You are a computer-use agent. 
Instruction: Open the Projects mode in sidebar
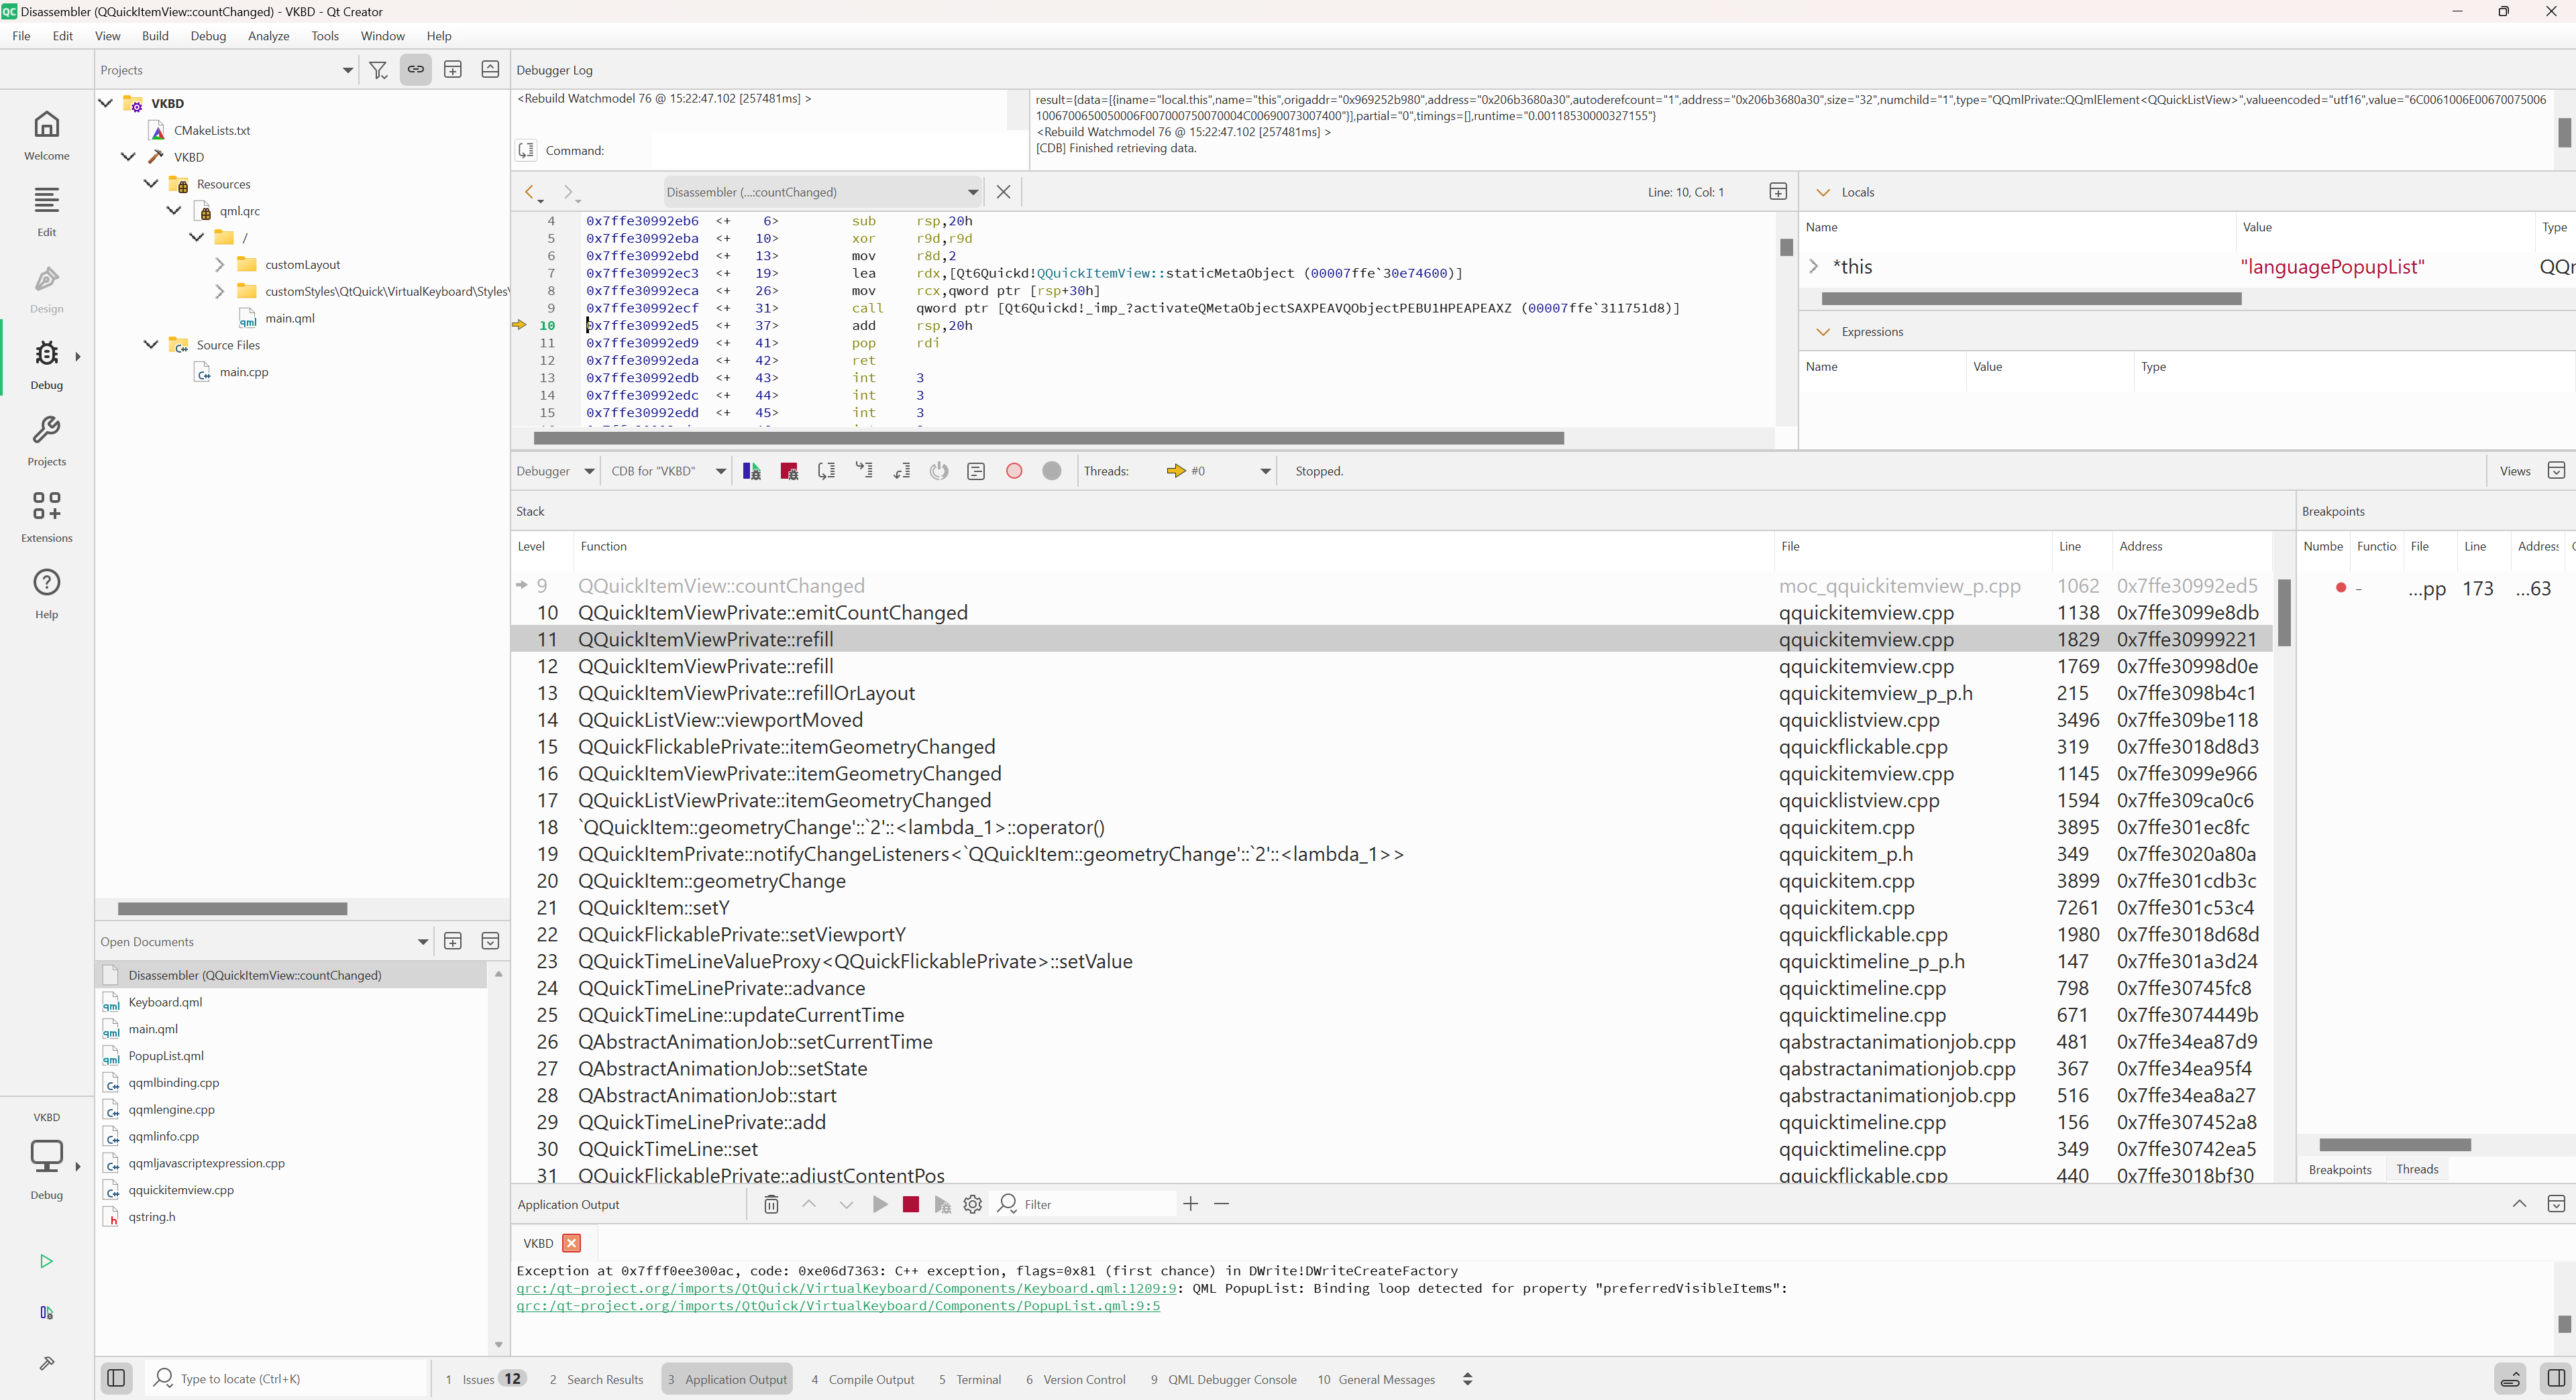click(x=46, y=442)
